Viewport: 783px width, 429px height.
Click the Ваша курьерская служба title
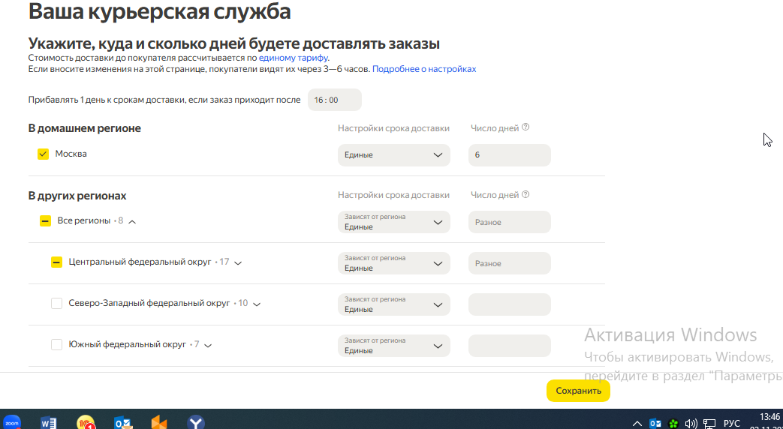pos(159,11)
